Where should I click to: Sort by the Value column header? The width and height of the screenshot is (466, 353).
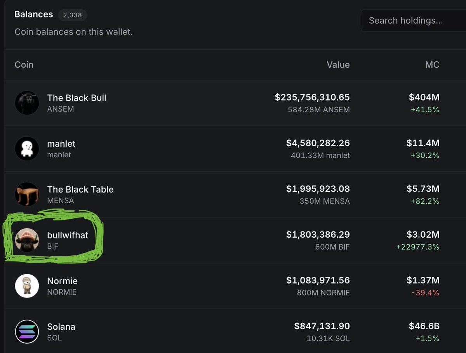(338, 65)
